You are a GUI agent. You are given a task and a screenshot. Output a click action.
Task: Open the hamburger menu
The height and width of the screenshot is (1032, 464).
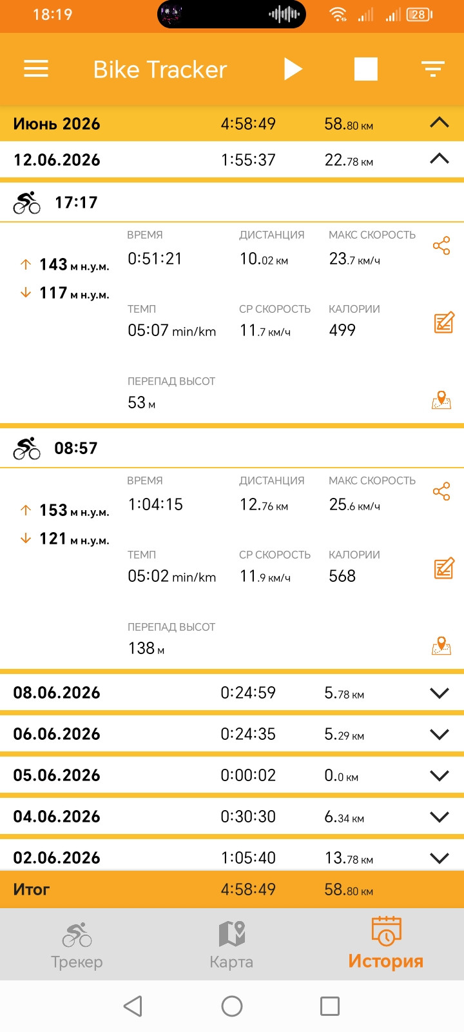(36, 69)
